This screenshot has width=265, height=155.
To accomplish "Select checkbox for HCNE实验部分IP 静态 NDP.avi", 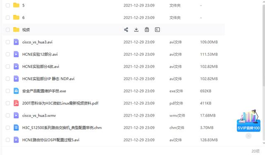I will [x=8, y=79].
